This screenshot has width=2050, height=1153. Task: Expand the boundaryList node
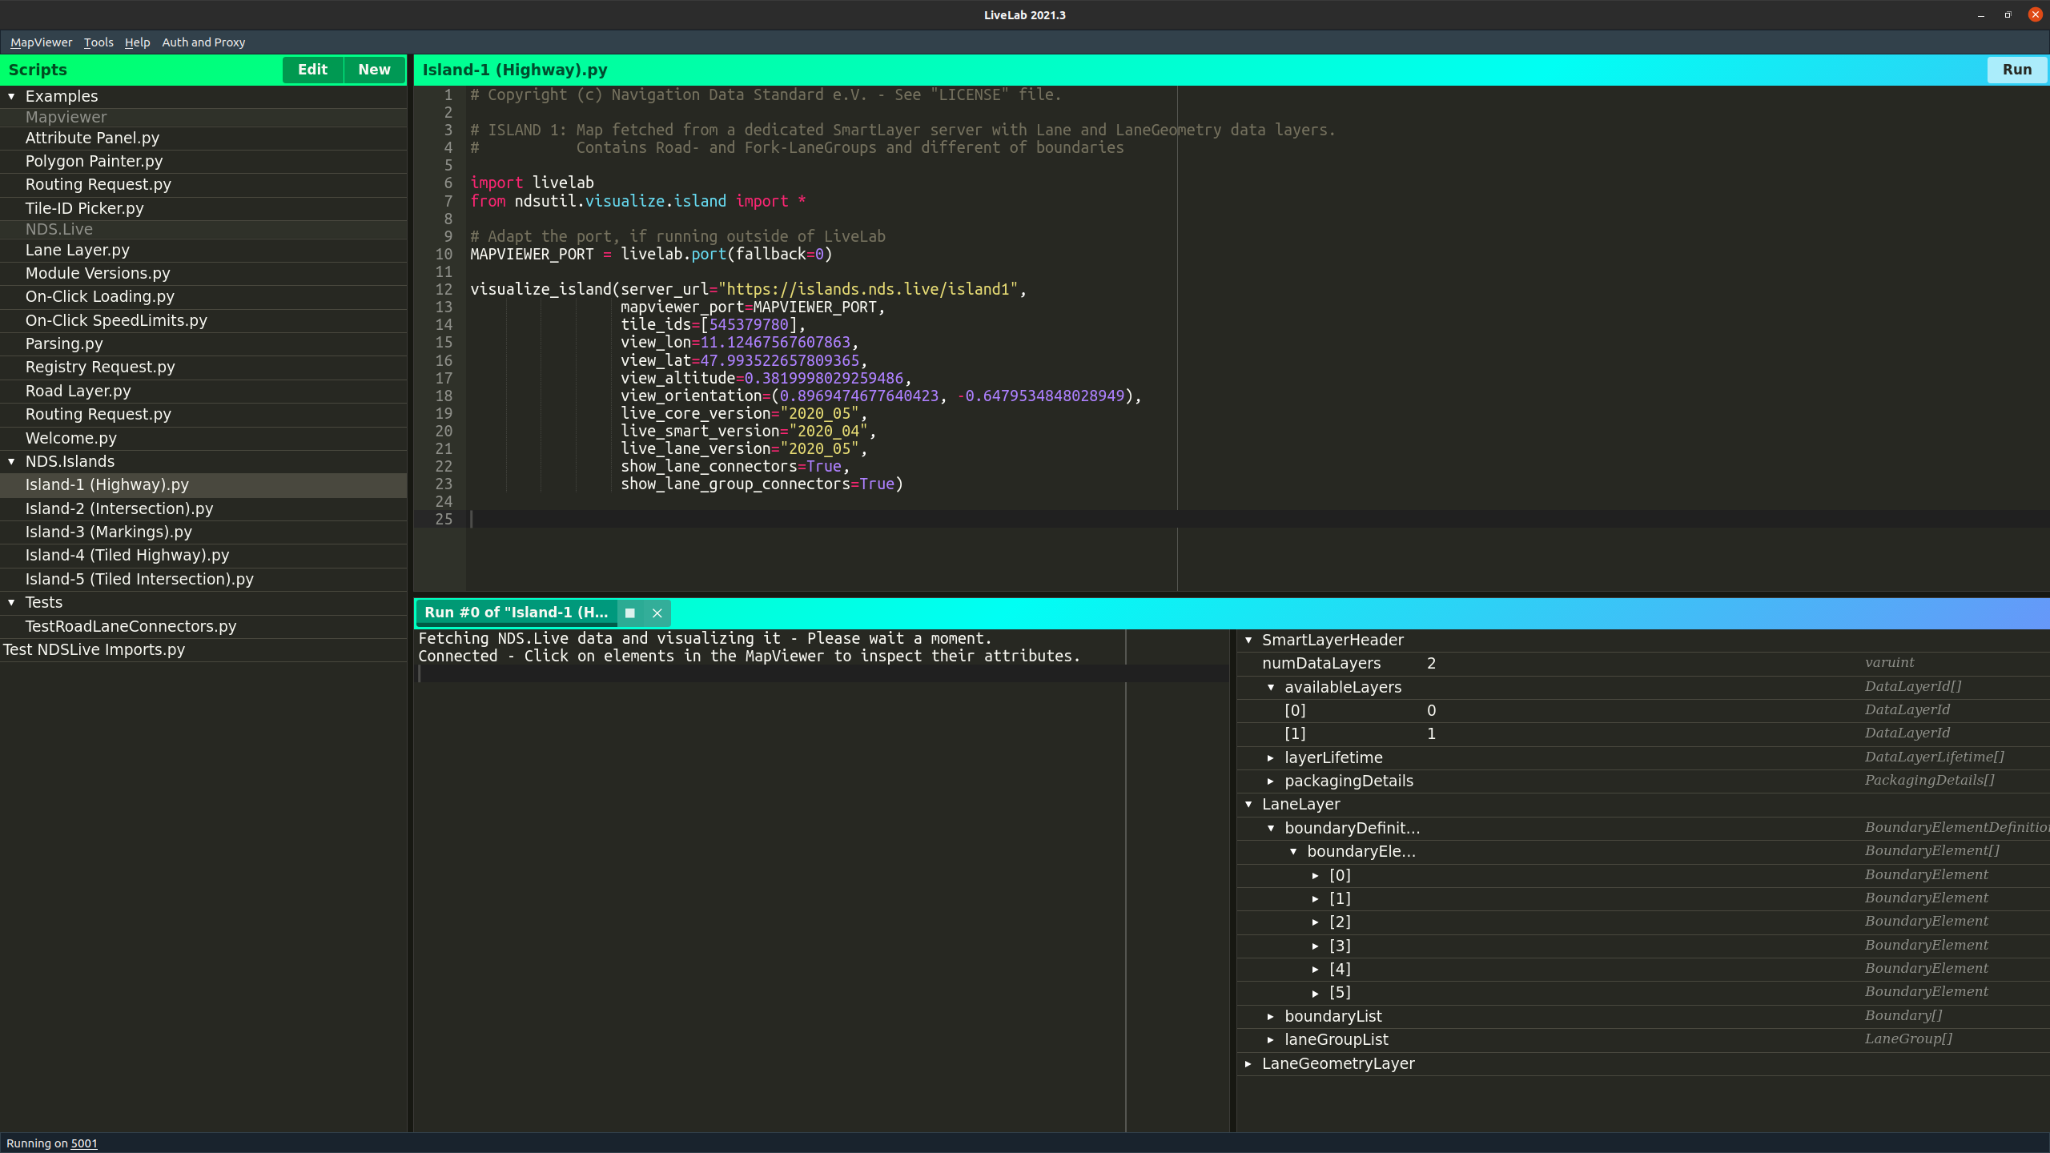[1271, 1016]
